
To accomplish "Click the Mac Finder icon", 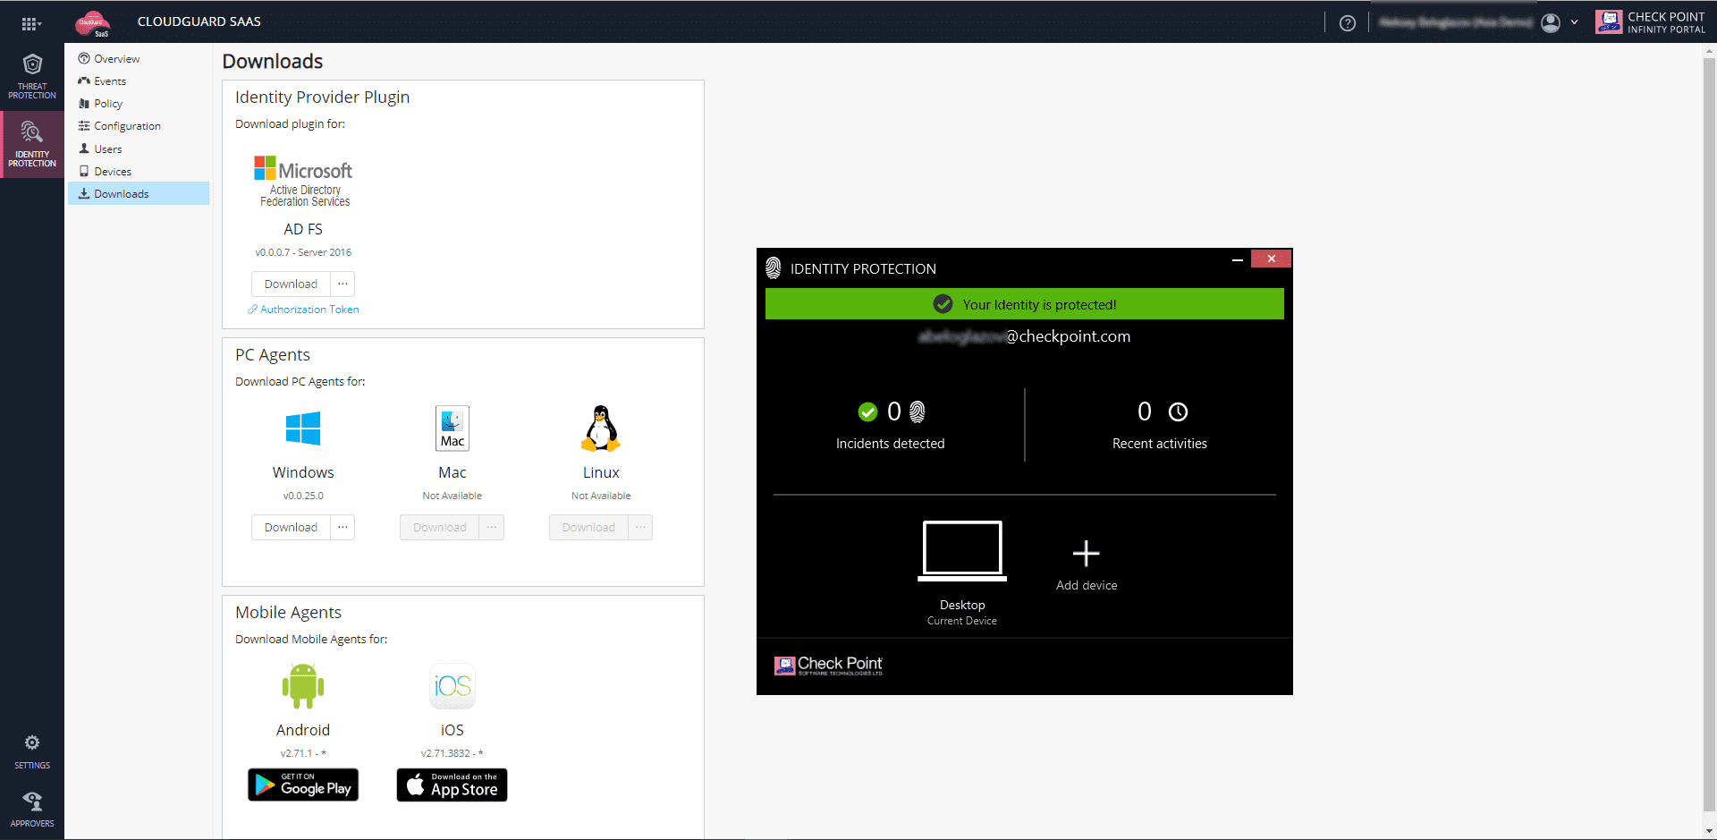I will (453, 428).
